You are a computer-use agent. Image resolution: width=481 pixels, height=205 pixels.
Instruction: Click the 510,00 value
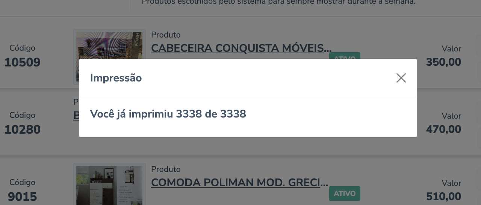click(x=443, y=196)
